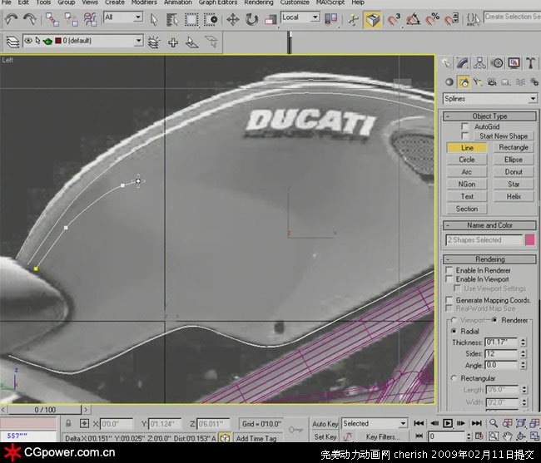
Task: Toggle 3D Snaps magnet icon
Action: (x=394, y=20)
